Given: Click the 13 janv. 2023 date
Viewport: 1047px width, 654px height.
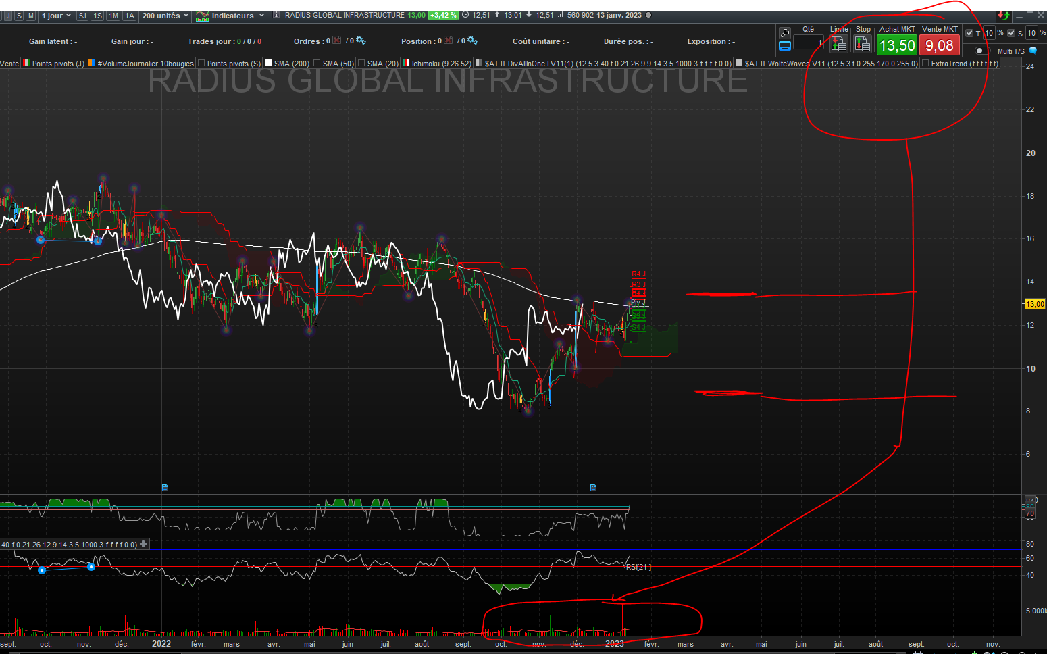Looking at the screenshot, I should click(619, 15).
